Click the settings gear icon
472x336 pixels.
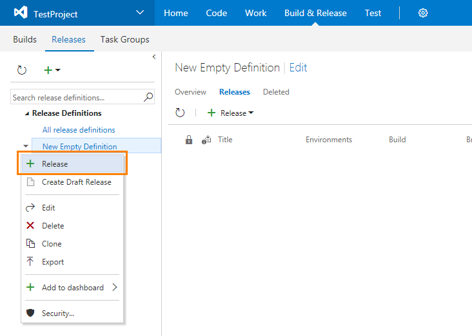click(423, 13)
